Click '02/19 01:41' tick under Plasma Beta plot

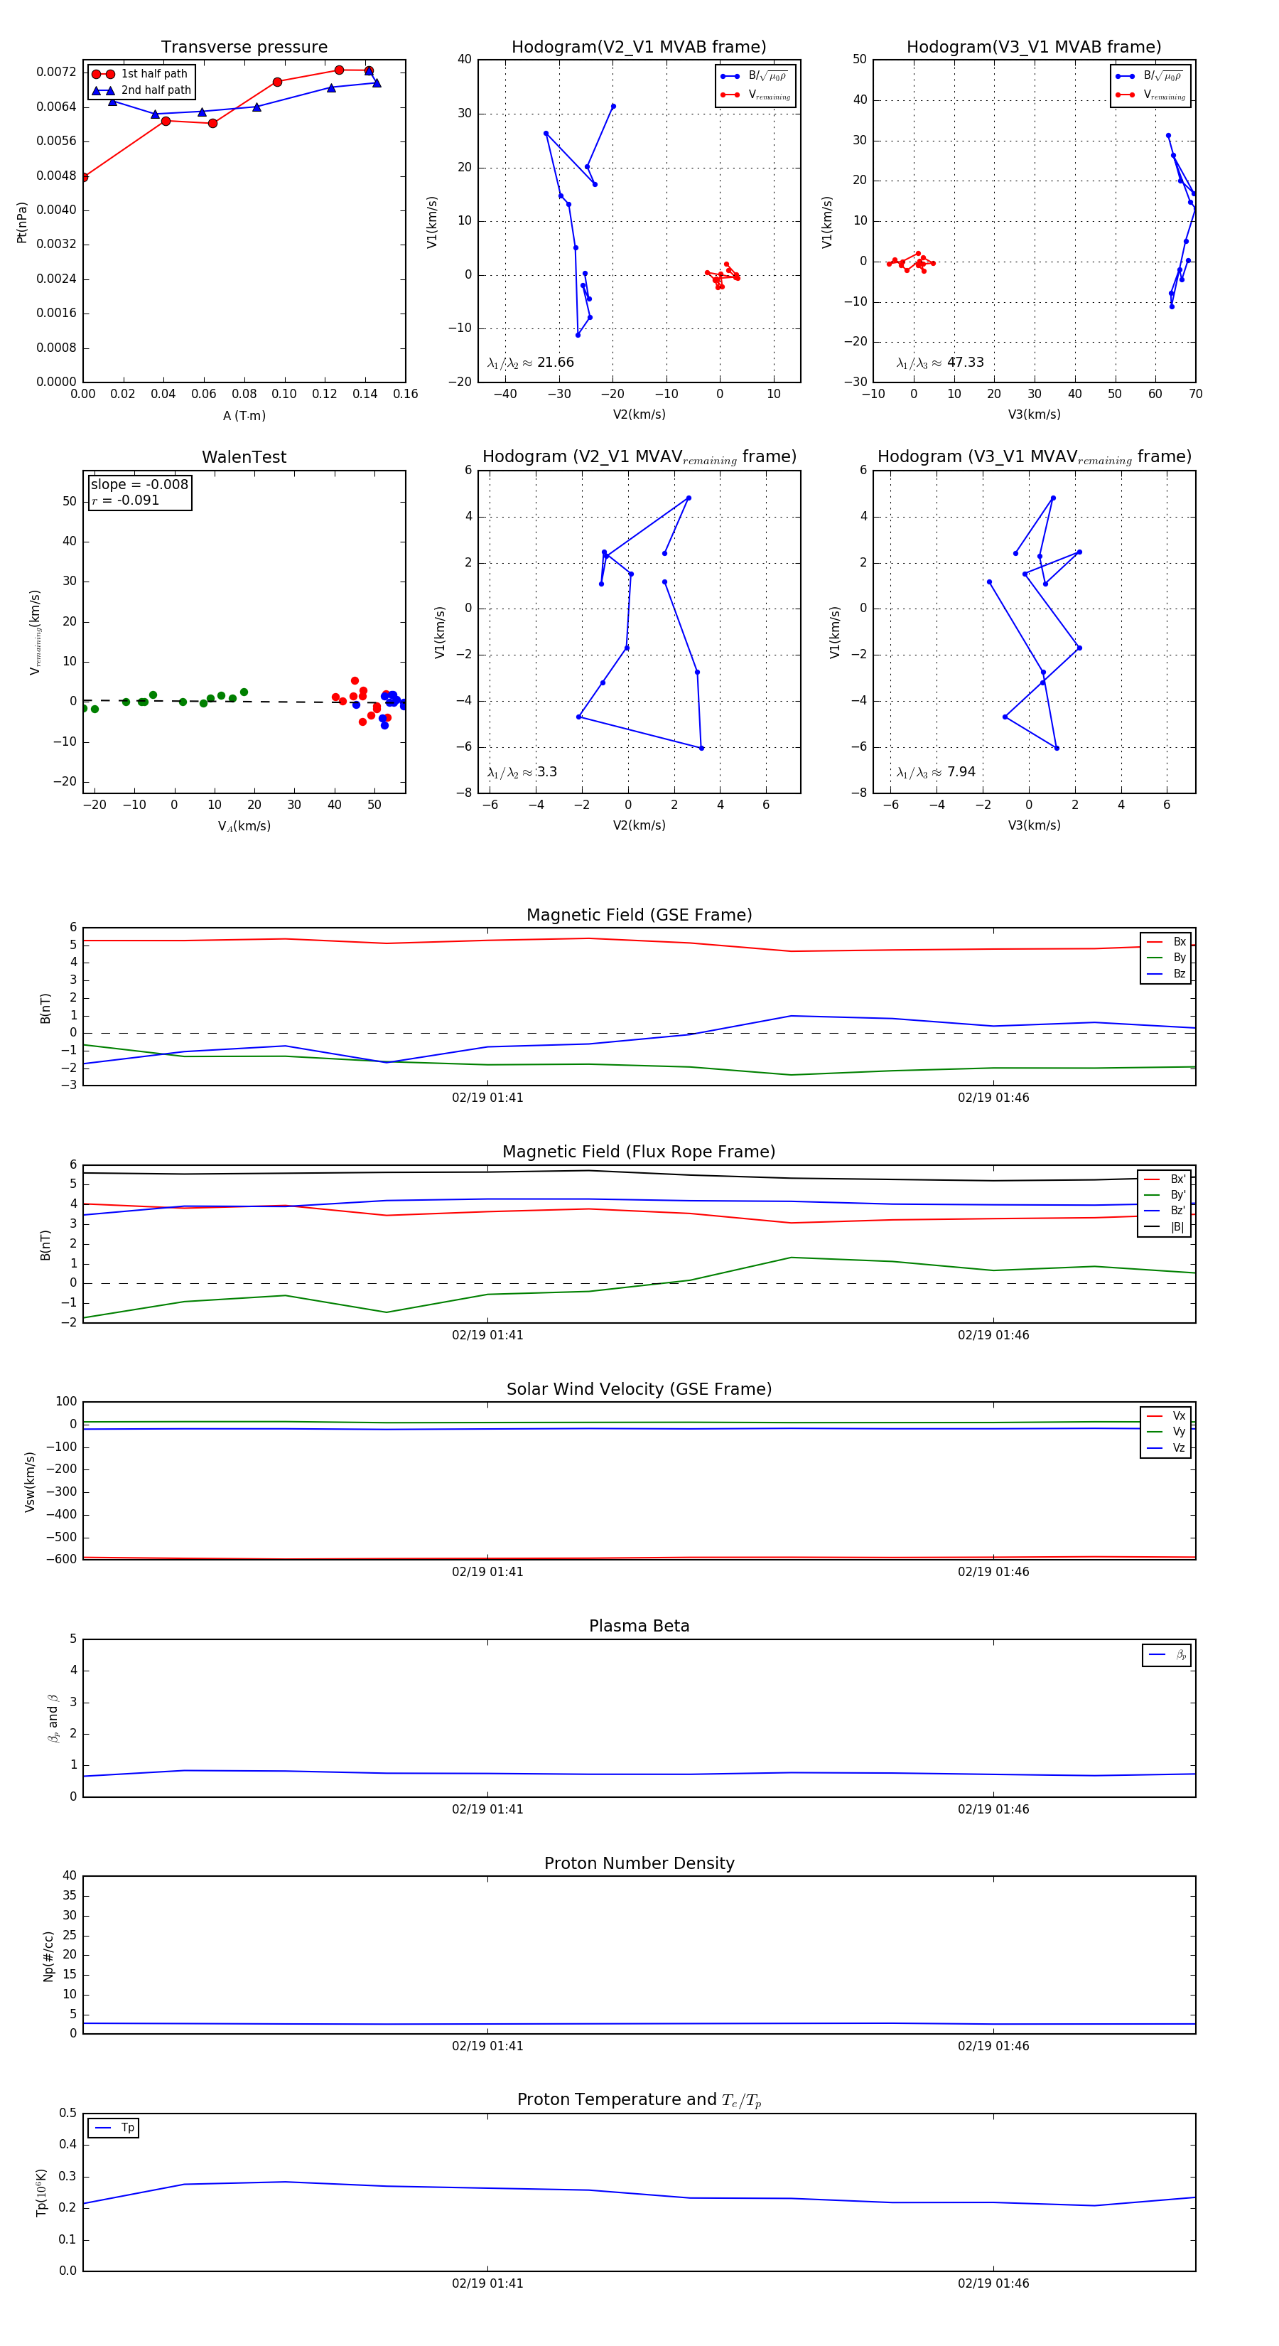[x=488, y=1809]
